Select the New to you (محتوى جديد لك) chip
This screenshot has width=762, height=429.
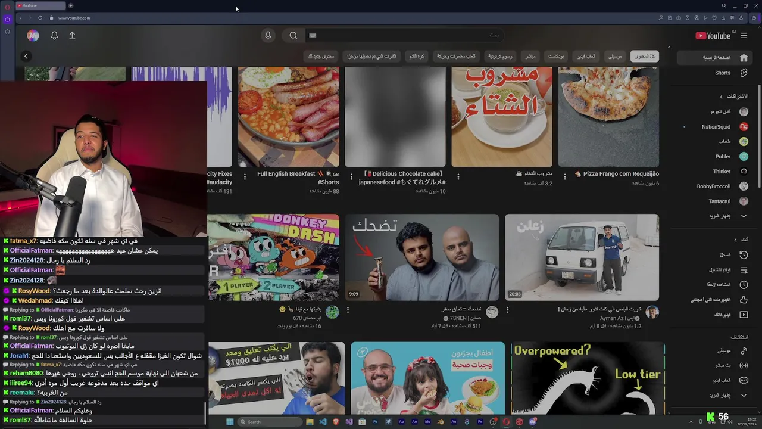click(x=321, y=56)
